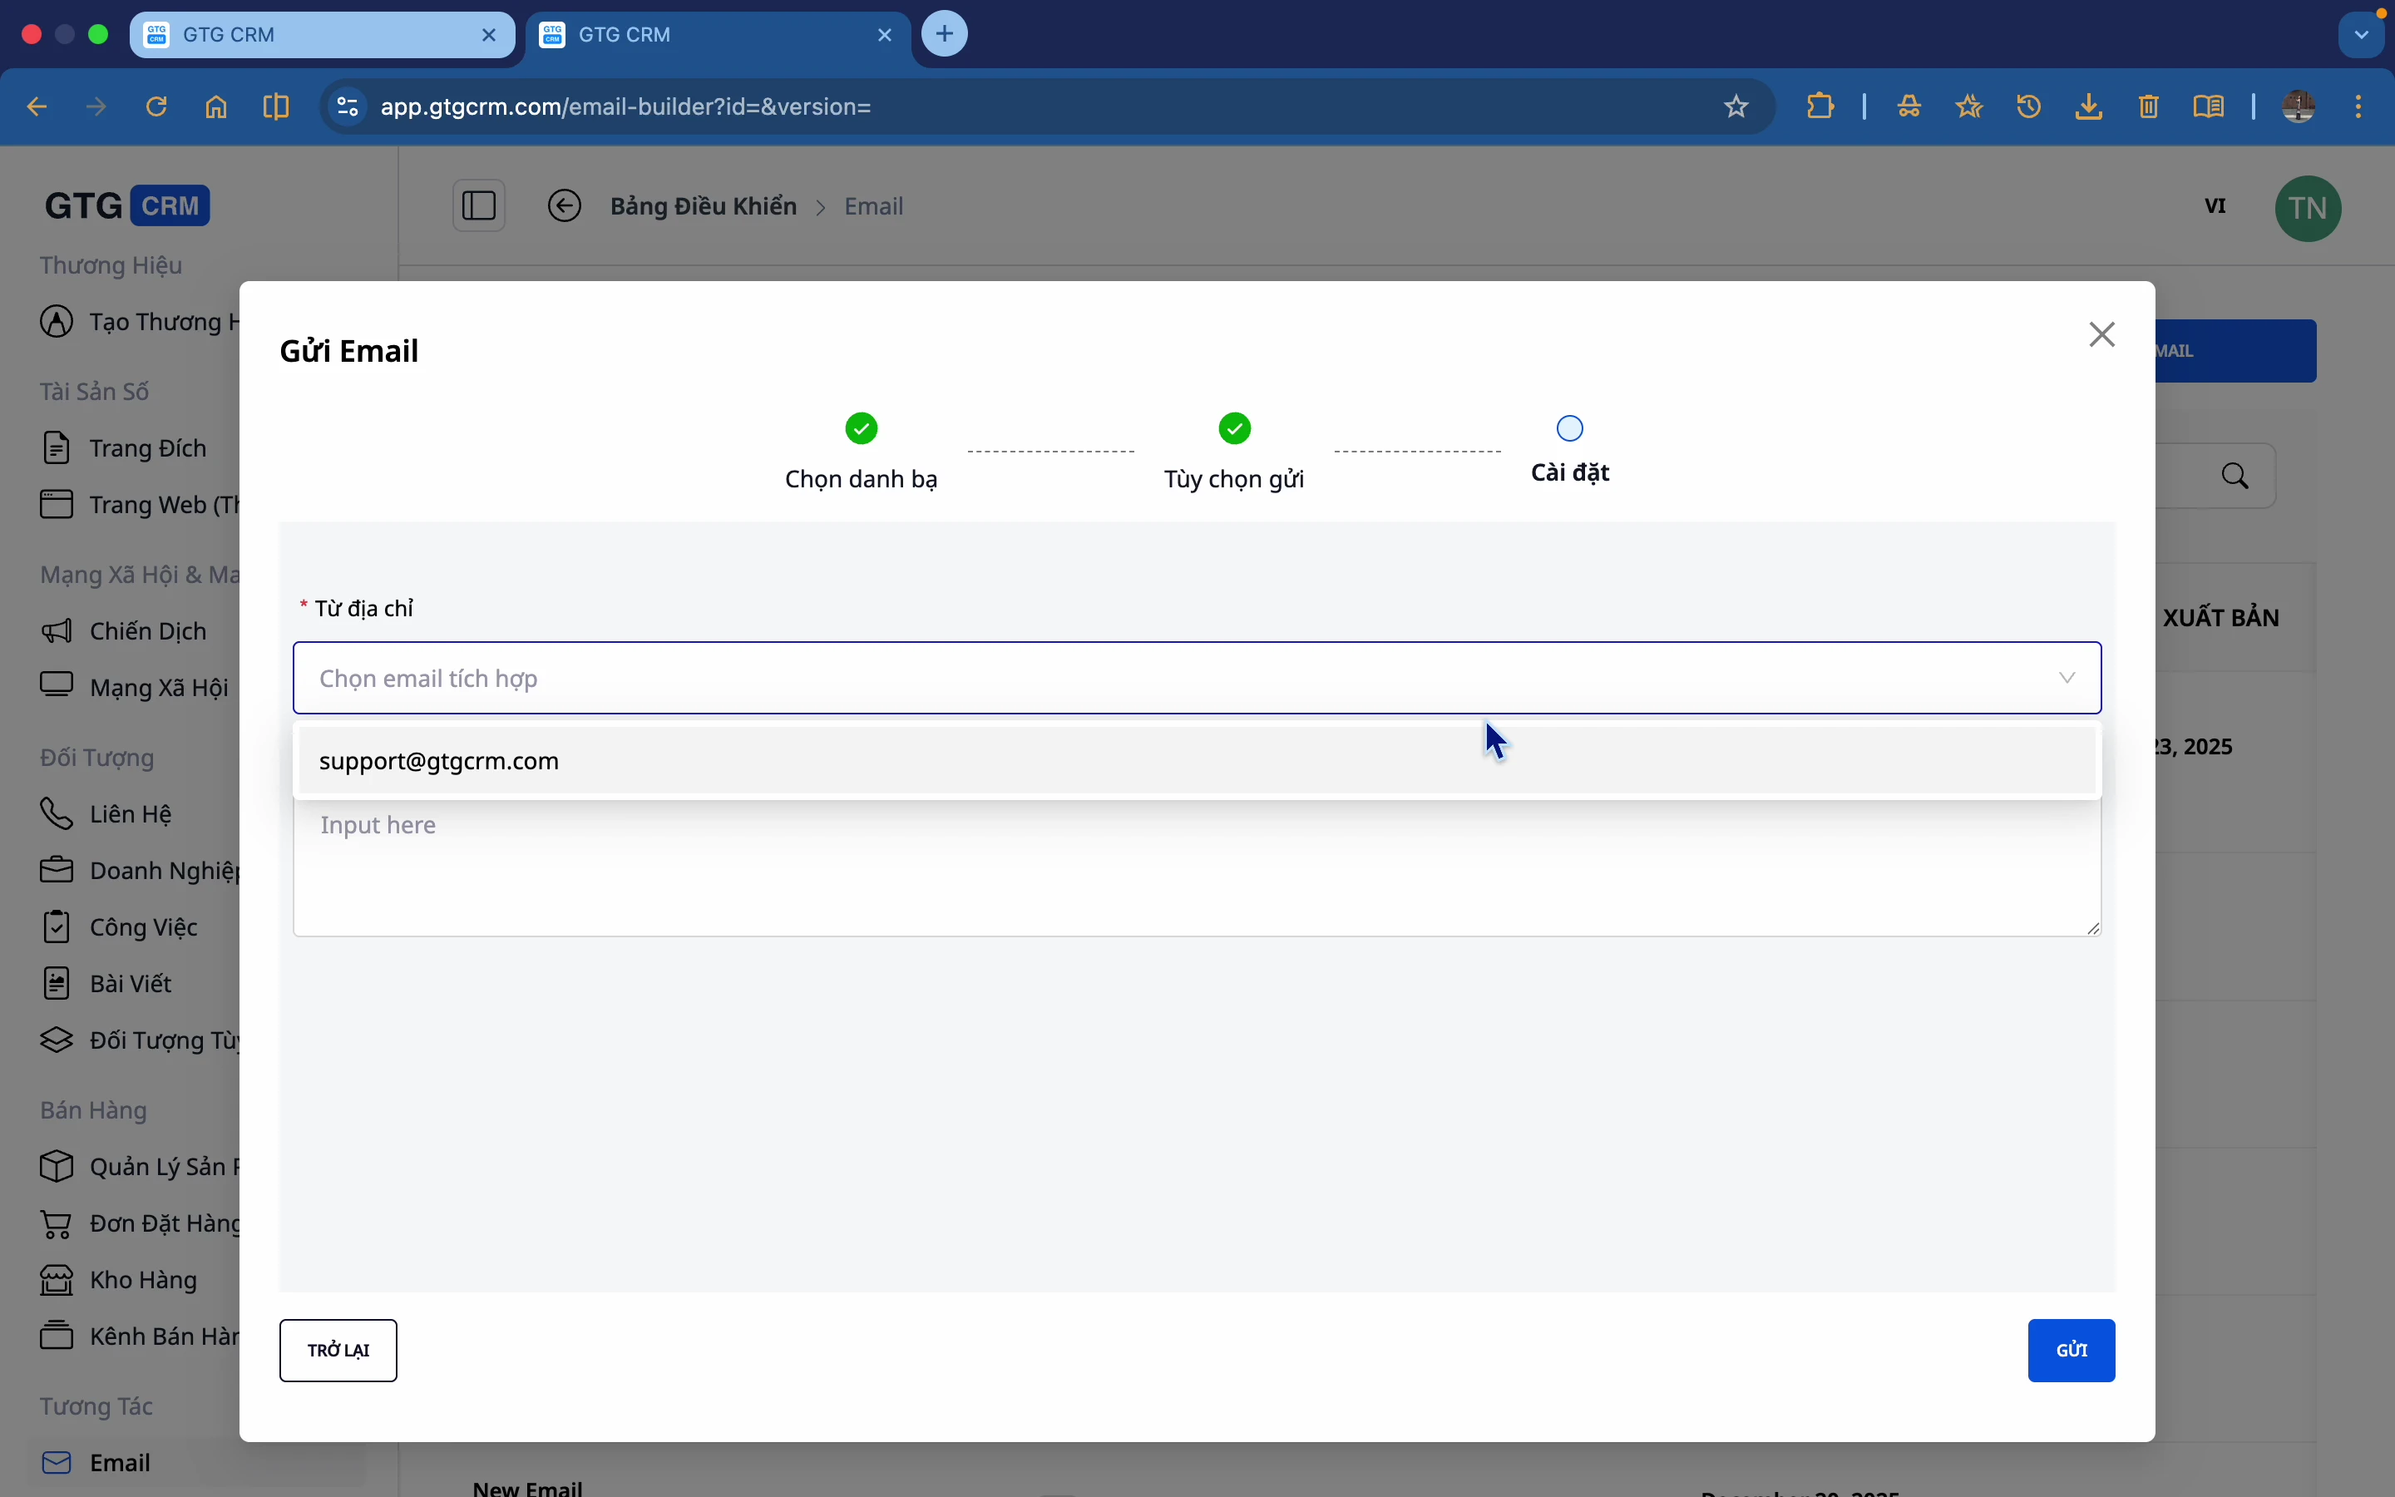Click the GỬI send button
The height and width of the screenshot is (1497, 2395).
click(2071, 1350)
